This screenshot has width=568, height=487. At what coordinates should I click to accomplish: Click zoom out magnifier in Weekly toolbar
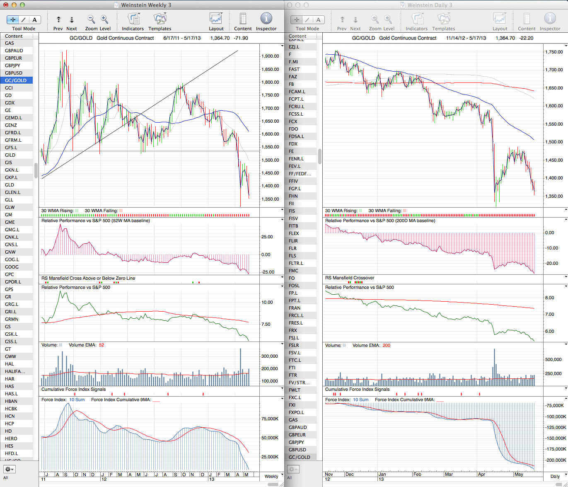click(91, 19)
